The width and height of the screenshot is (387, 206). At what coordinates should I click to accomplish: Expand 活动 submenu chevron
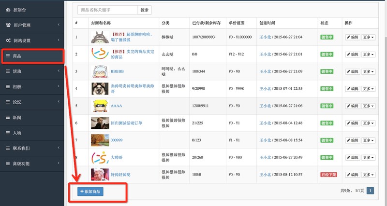click(x=59, y=71)
